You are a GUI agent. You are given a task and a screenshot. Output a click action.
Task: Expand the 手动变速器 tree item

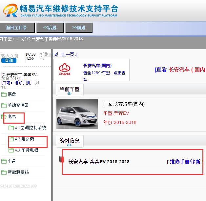(x=18, y=105)
